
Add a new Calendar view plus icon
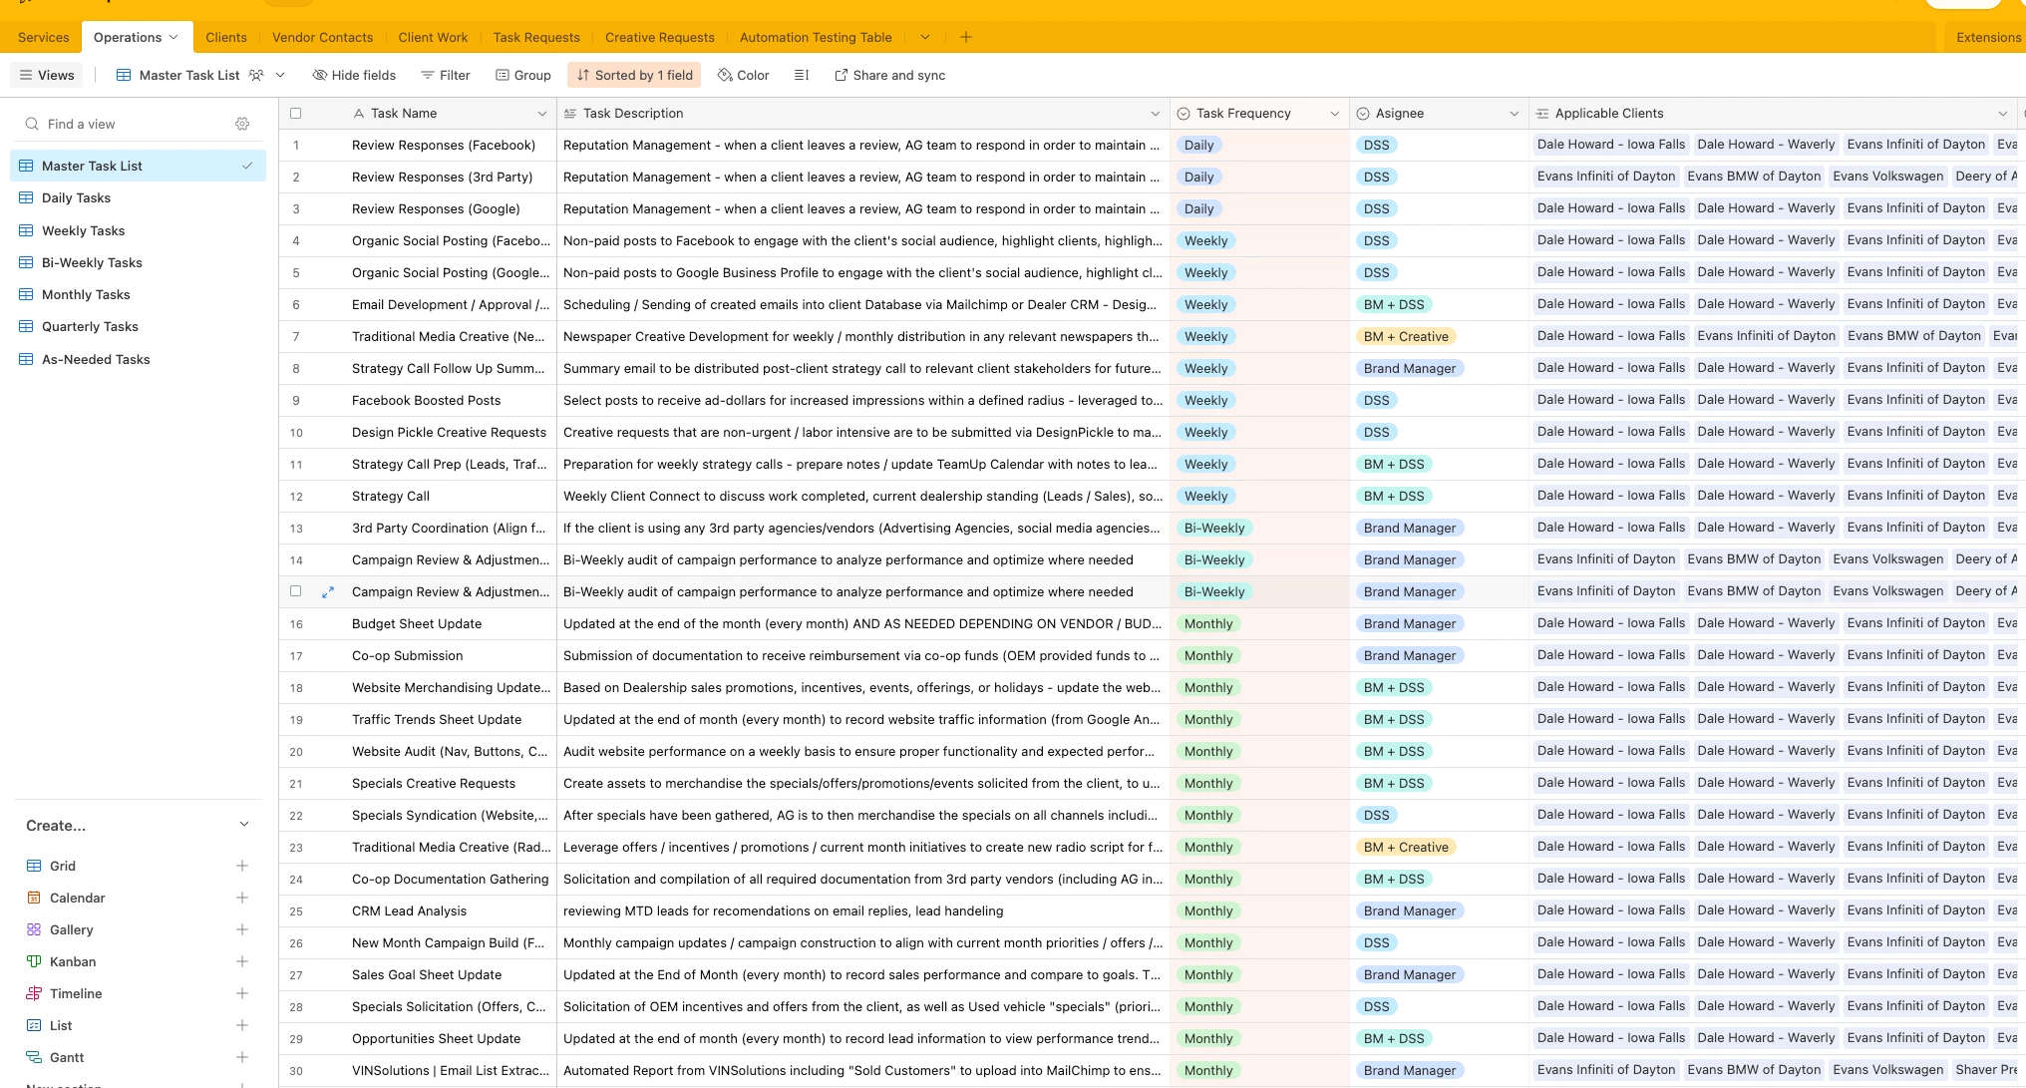pos(242,898)
